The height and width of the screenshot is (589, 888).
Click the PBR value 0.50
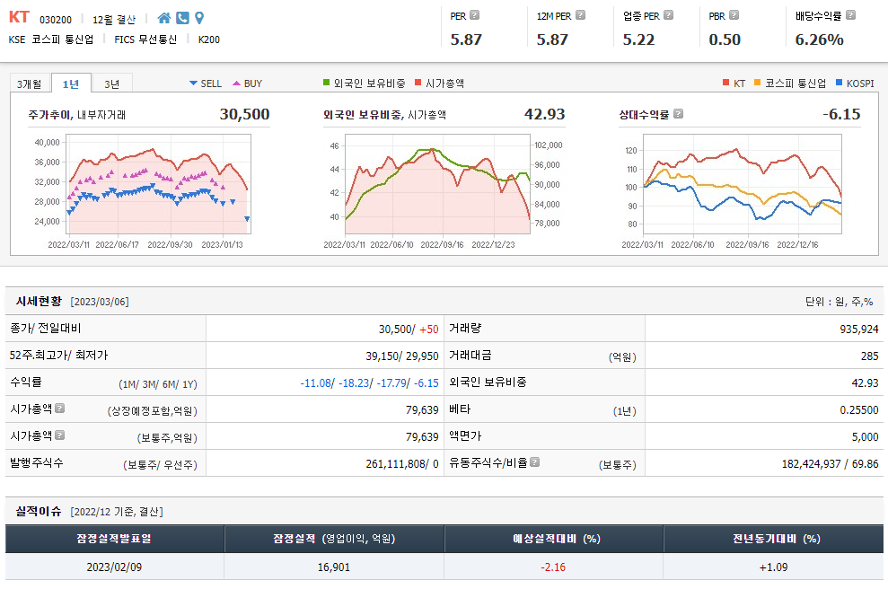(x=725, y=40)
